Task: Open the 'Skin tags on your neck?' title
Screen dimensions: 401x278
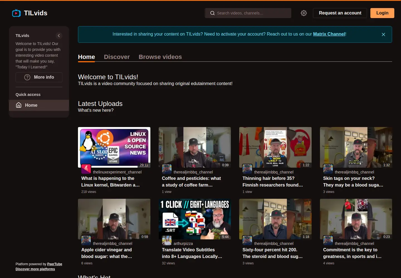Action: pos(353,182)
